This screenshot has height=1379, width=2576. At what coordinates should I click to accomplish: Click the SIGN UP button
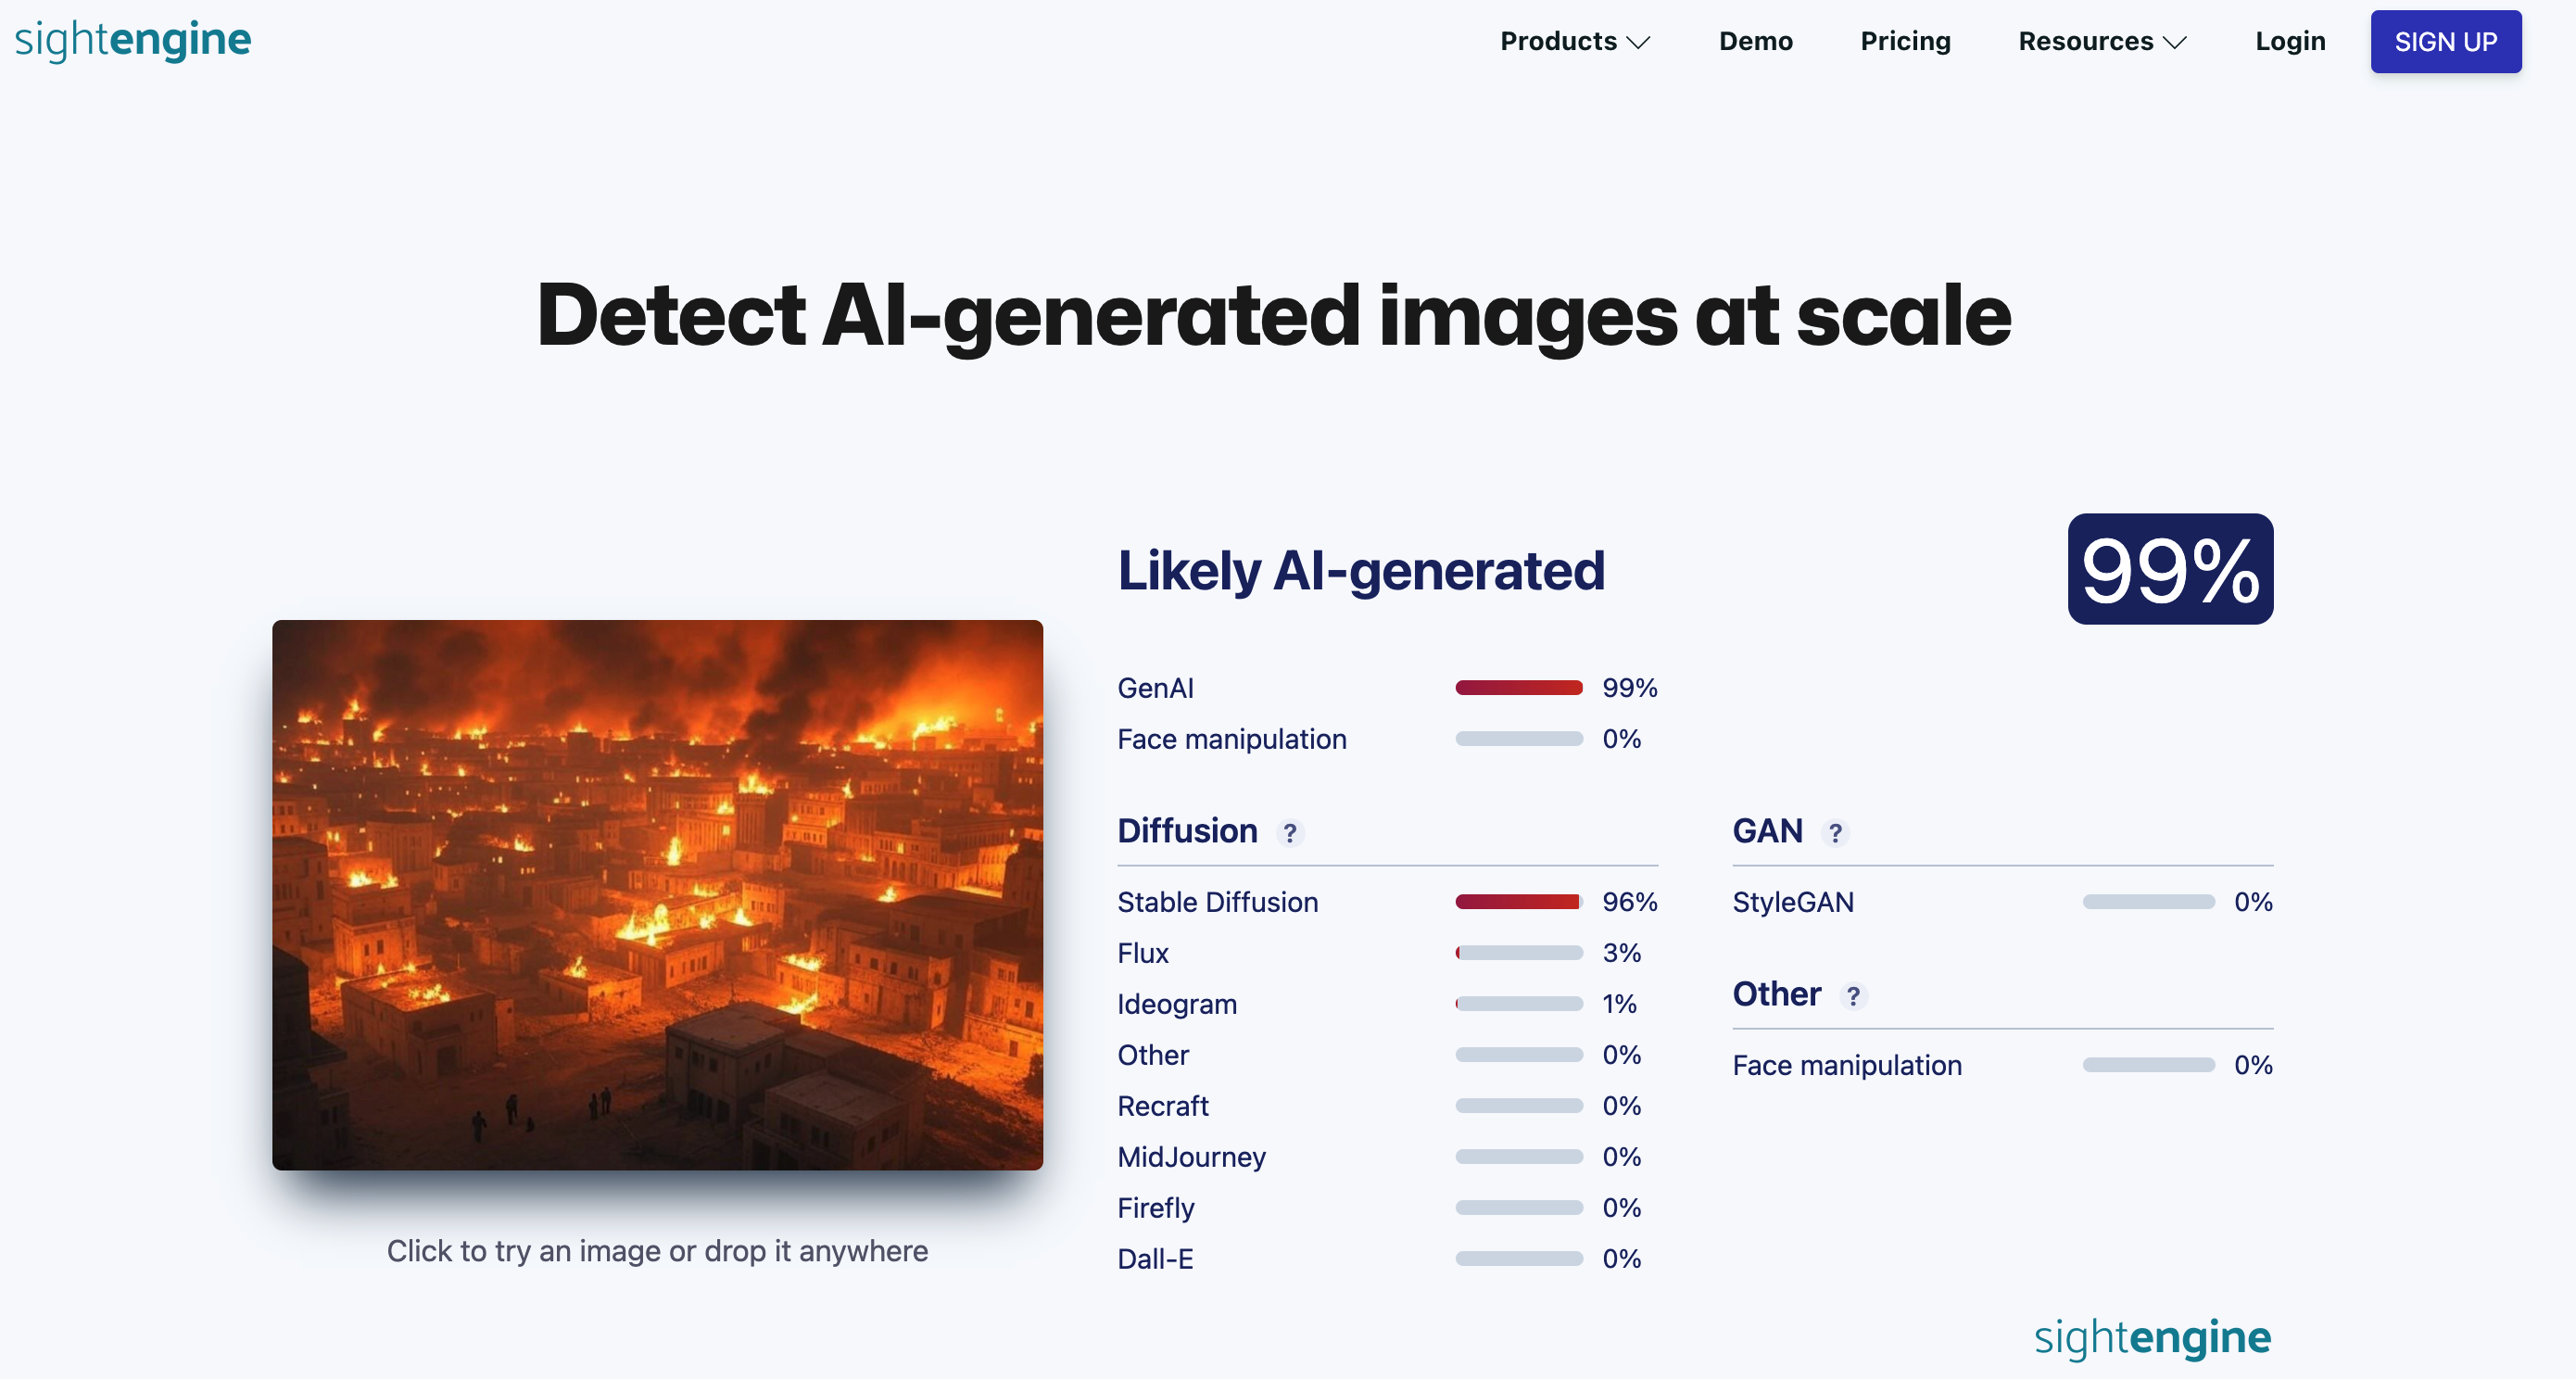coord(2445,41)
